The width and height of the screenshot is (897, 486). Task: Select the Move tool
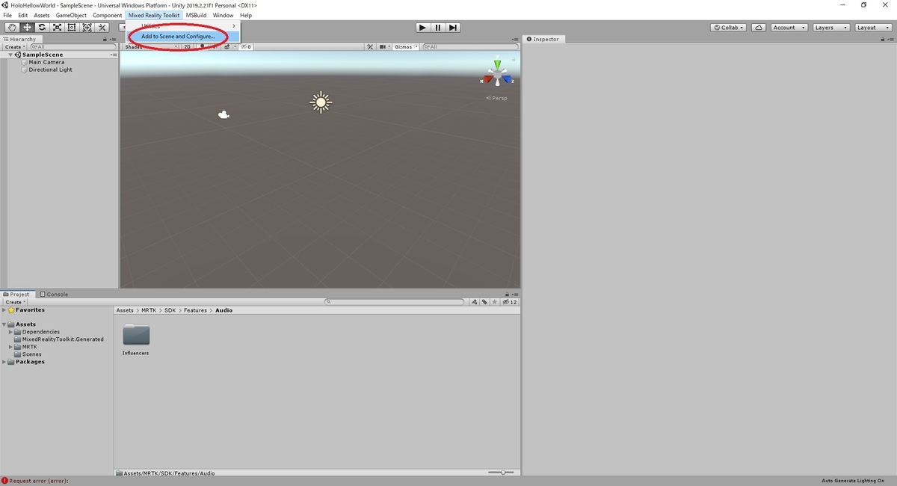click(x=26, y=28)
